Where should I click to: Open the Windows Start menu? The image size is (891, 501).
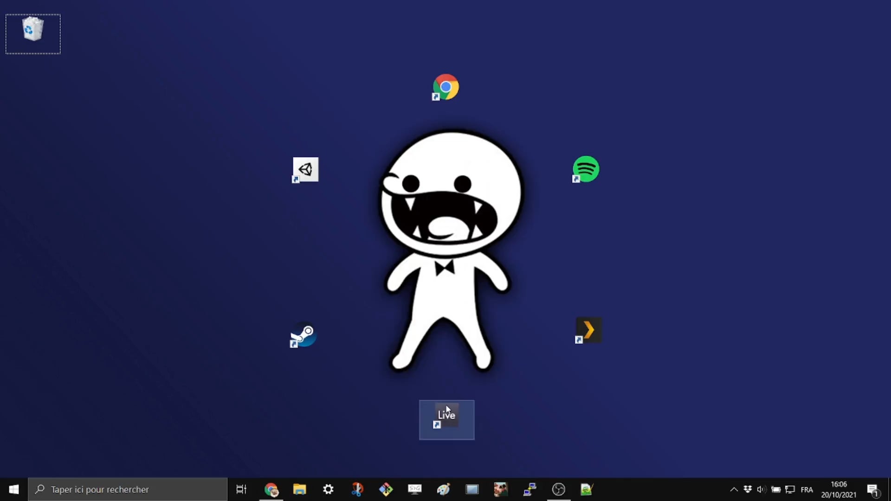pyautogui.click(x=14, y=489)
